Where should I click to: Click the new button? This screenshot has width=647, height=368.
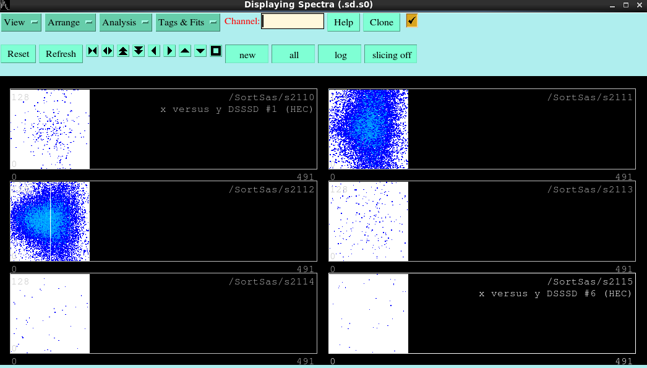point(247,54)
